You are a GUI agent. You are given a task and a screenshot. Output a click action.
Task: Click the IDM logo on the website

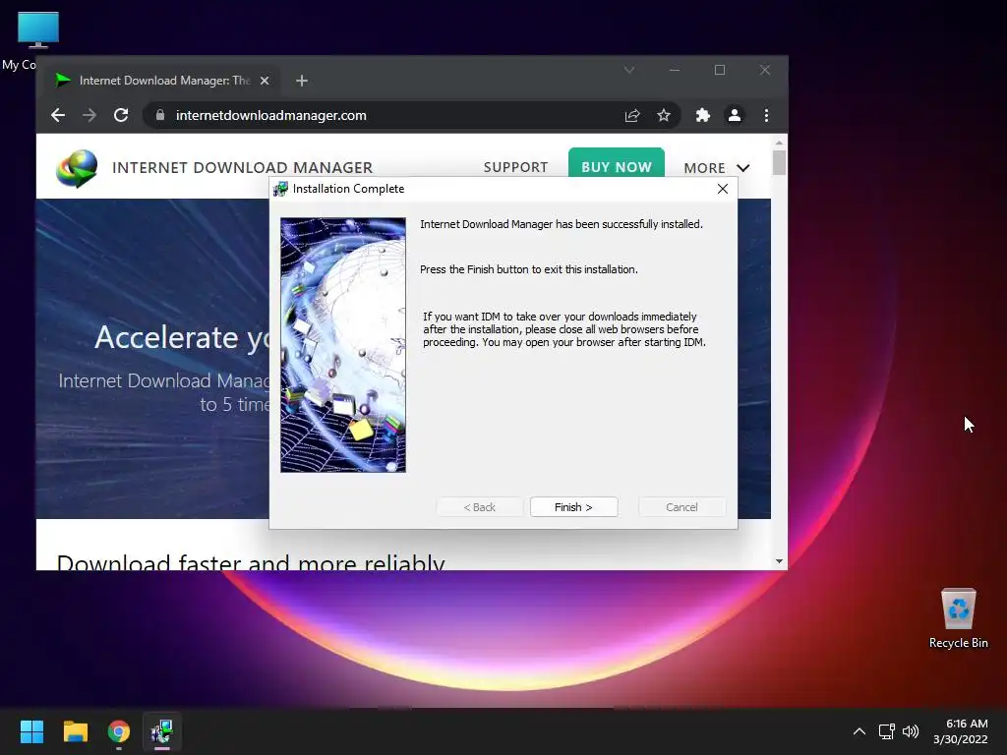[77, 168]
